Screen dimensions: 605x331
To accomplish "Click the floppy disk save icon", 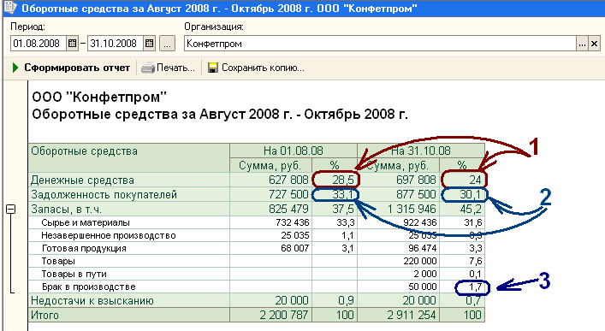I will 212,68.
